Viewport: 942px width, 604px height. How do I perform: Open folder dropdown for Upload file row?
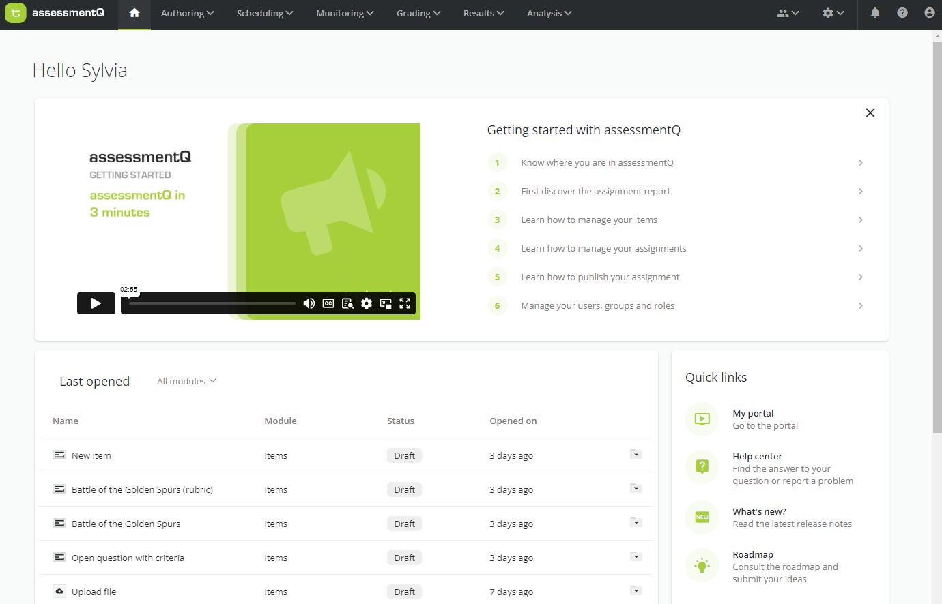(x=636, y=591)
